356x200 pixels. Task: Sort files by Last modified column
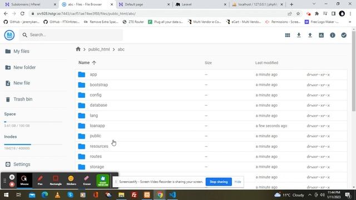click(x=266, y=63)
